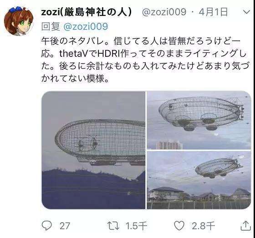View the 2.8千 likes count
Screen dimensions: 255x238
pos(203,226)
